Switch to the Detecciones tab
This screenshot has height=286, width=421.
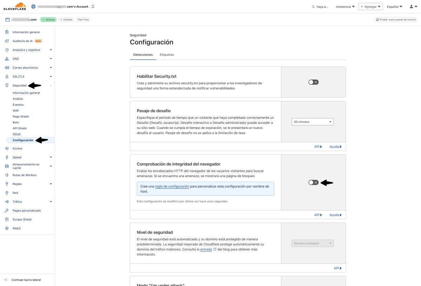point(143,55)
